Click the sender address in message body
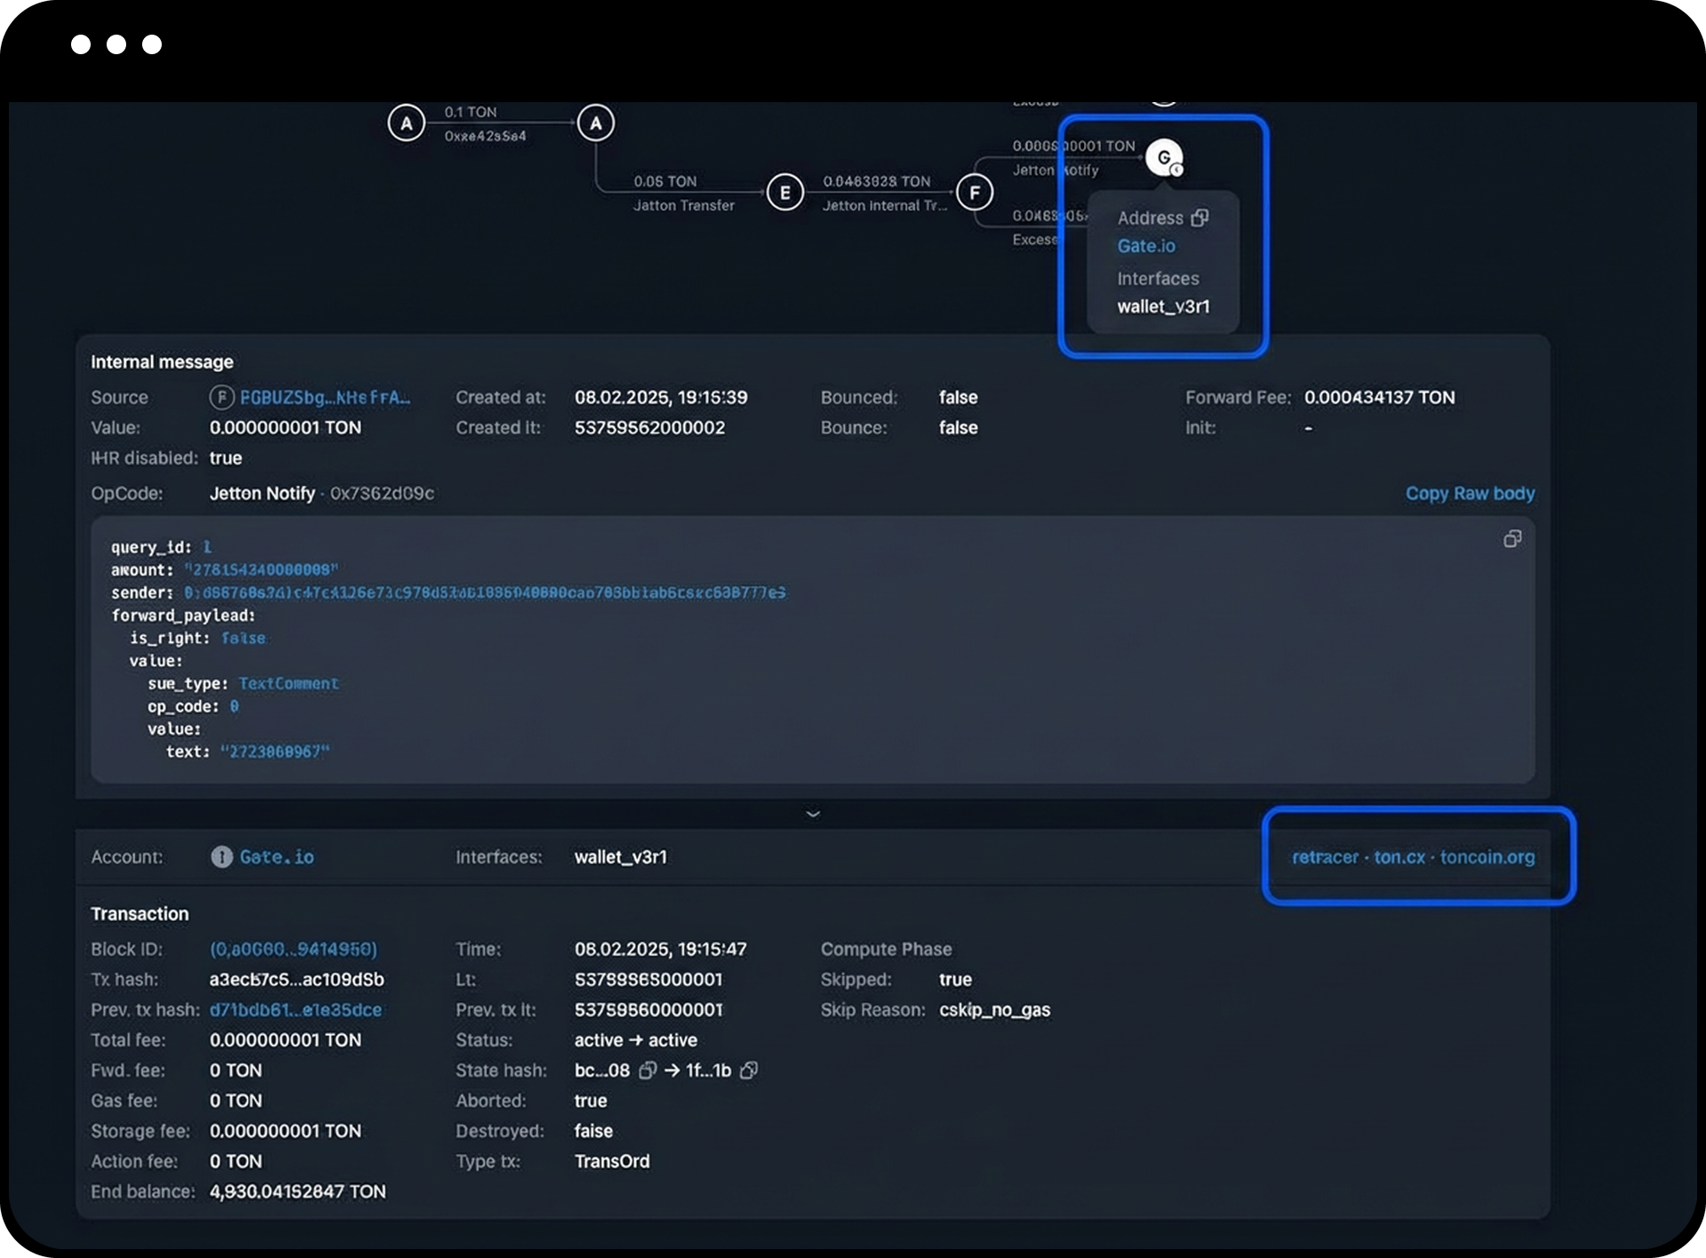Screen dimensions: 1706x1258 484,593
